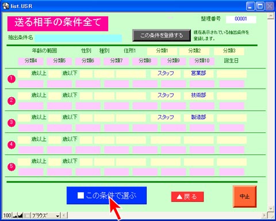This screenshot has height=221, width=276.
Task: Click red circle number 2 icon
Action: [11, 101]
